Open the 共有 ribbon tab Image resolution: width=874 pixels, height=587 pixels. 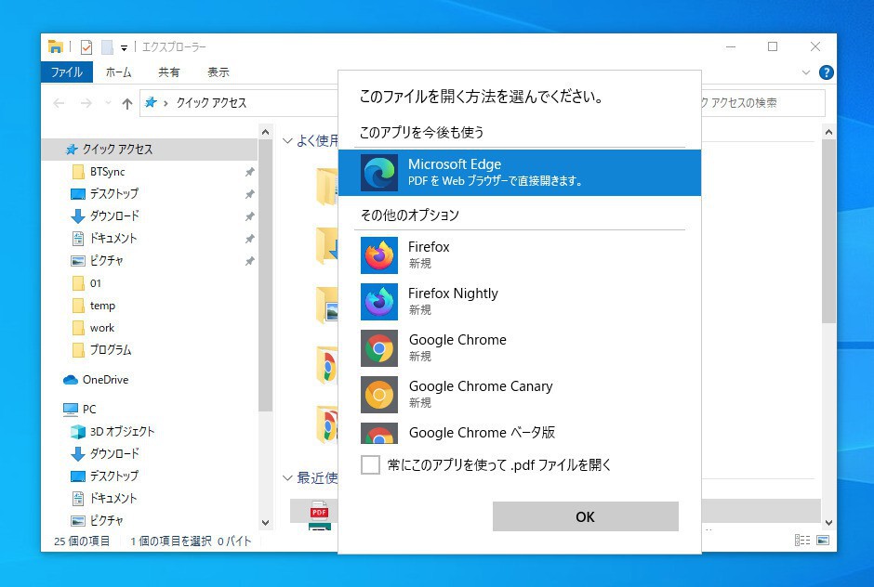pos(169,72)
